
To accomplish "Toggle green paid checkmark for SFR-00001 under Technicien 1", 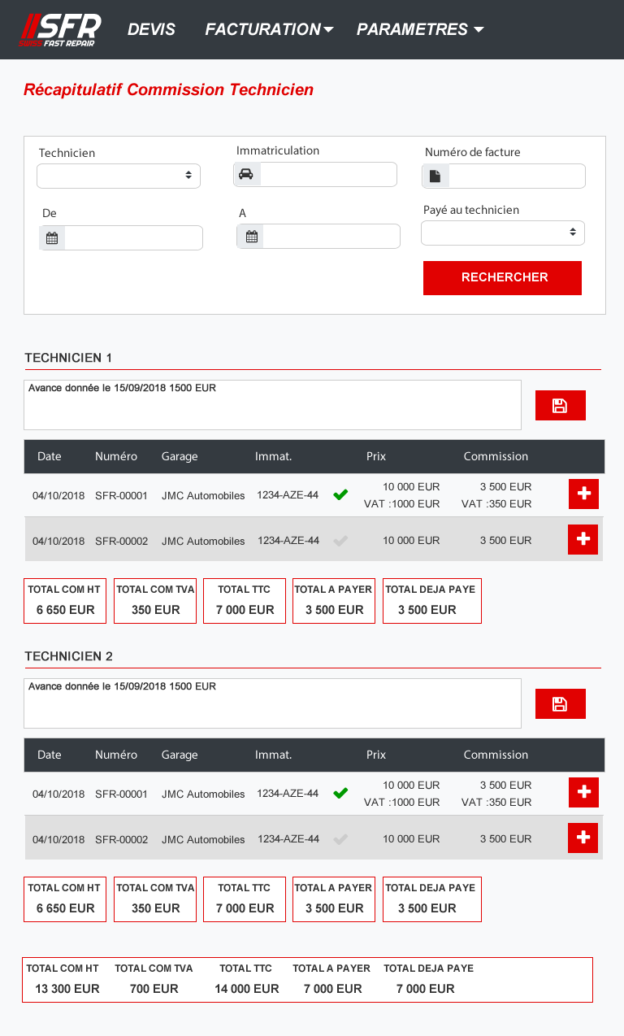I will 340,494.
